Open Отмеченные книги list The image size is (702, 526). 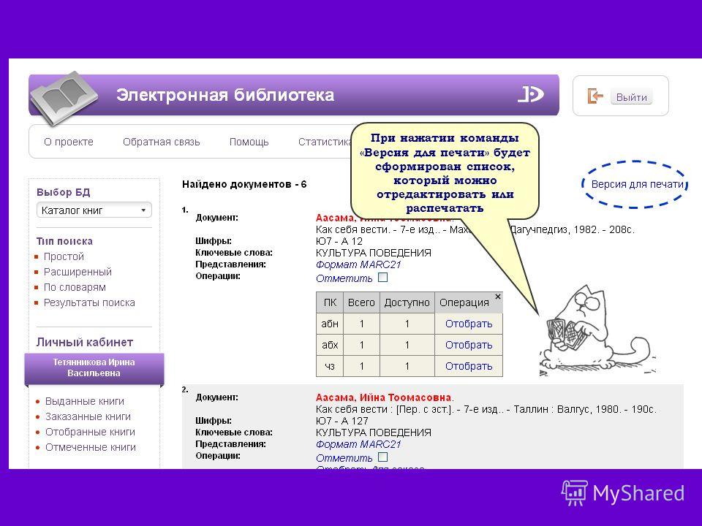(91, 447)
